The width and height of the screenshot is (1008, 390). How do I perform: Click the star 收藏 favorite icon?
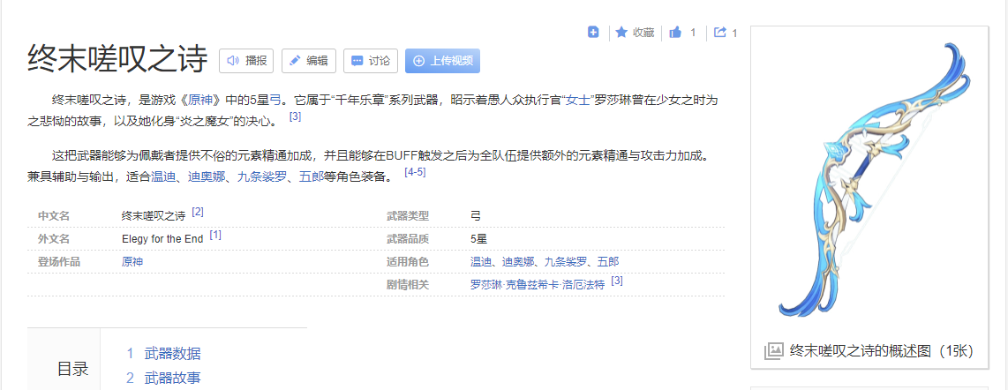pyautogui.click(x=621, y=32)
